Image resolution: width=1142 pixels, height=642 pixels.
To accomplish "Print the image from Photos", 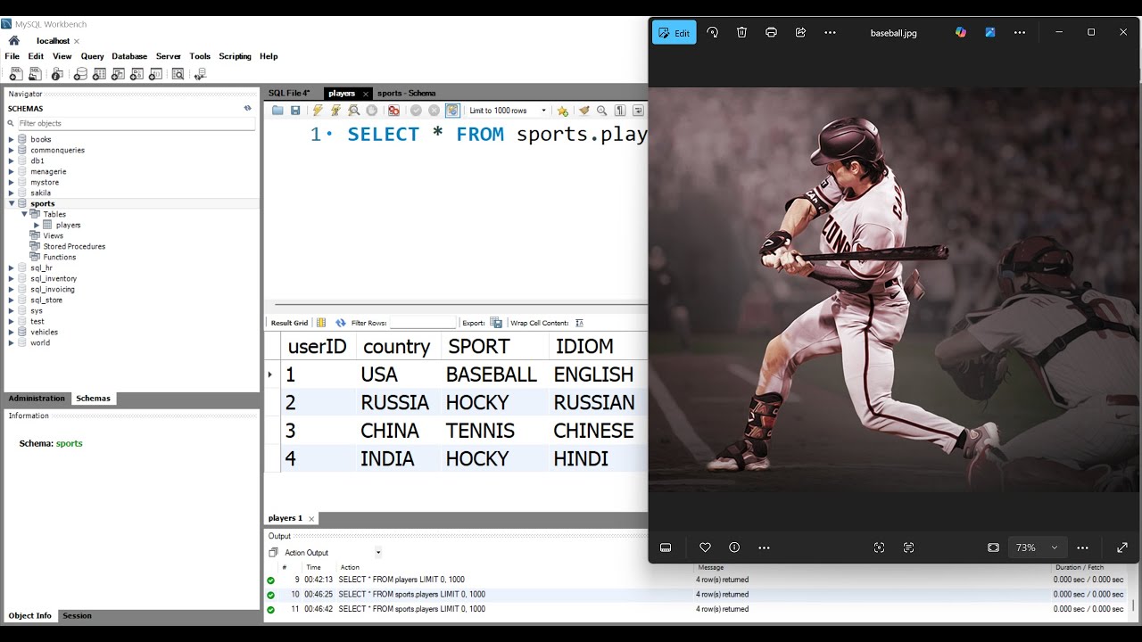I will [x=771, y=32].
